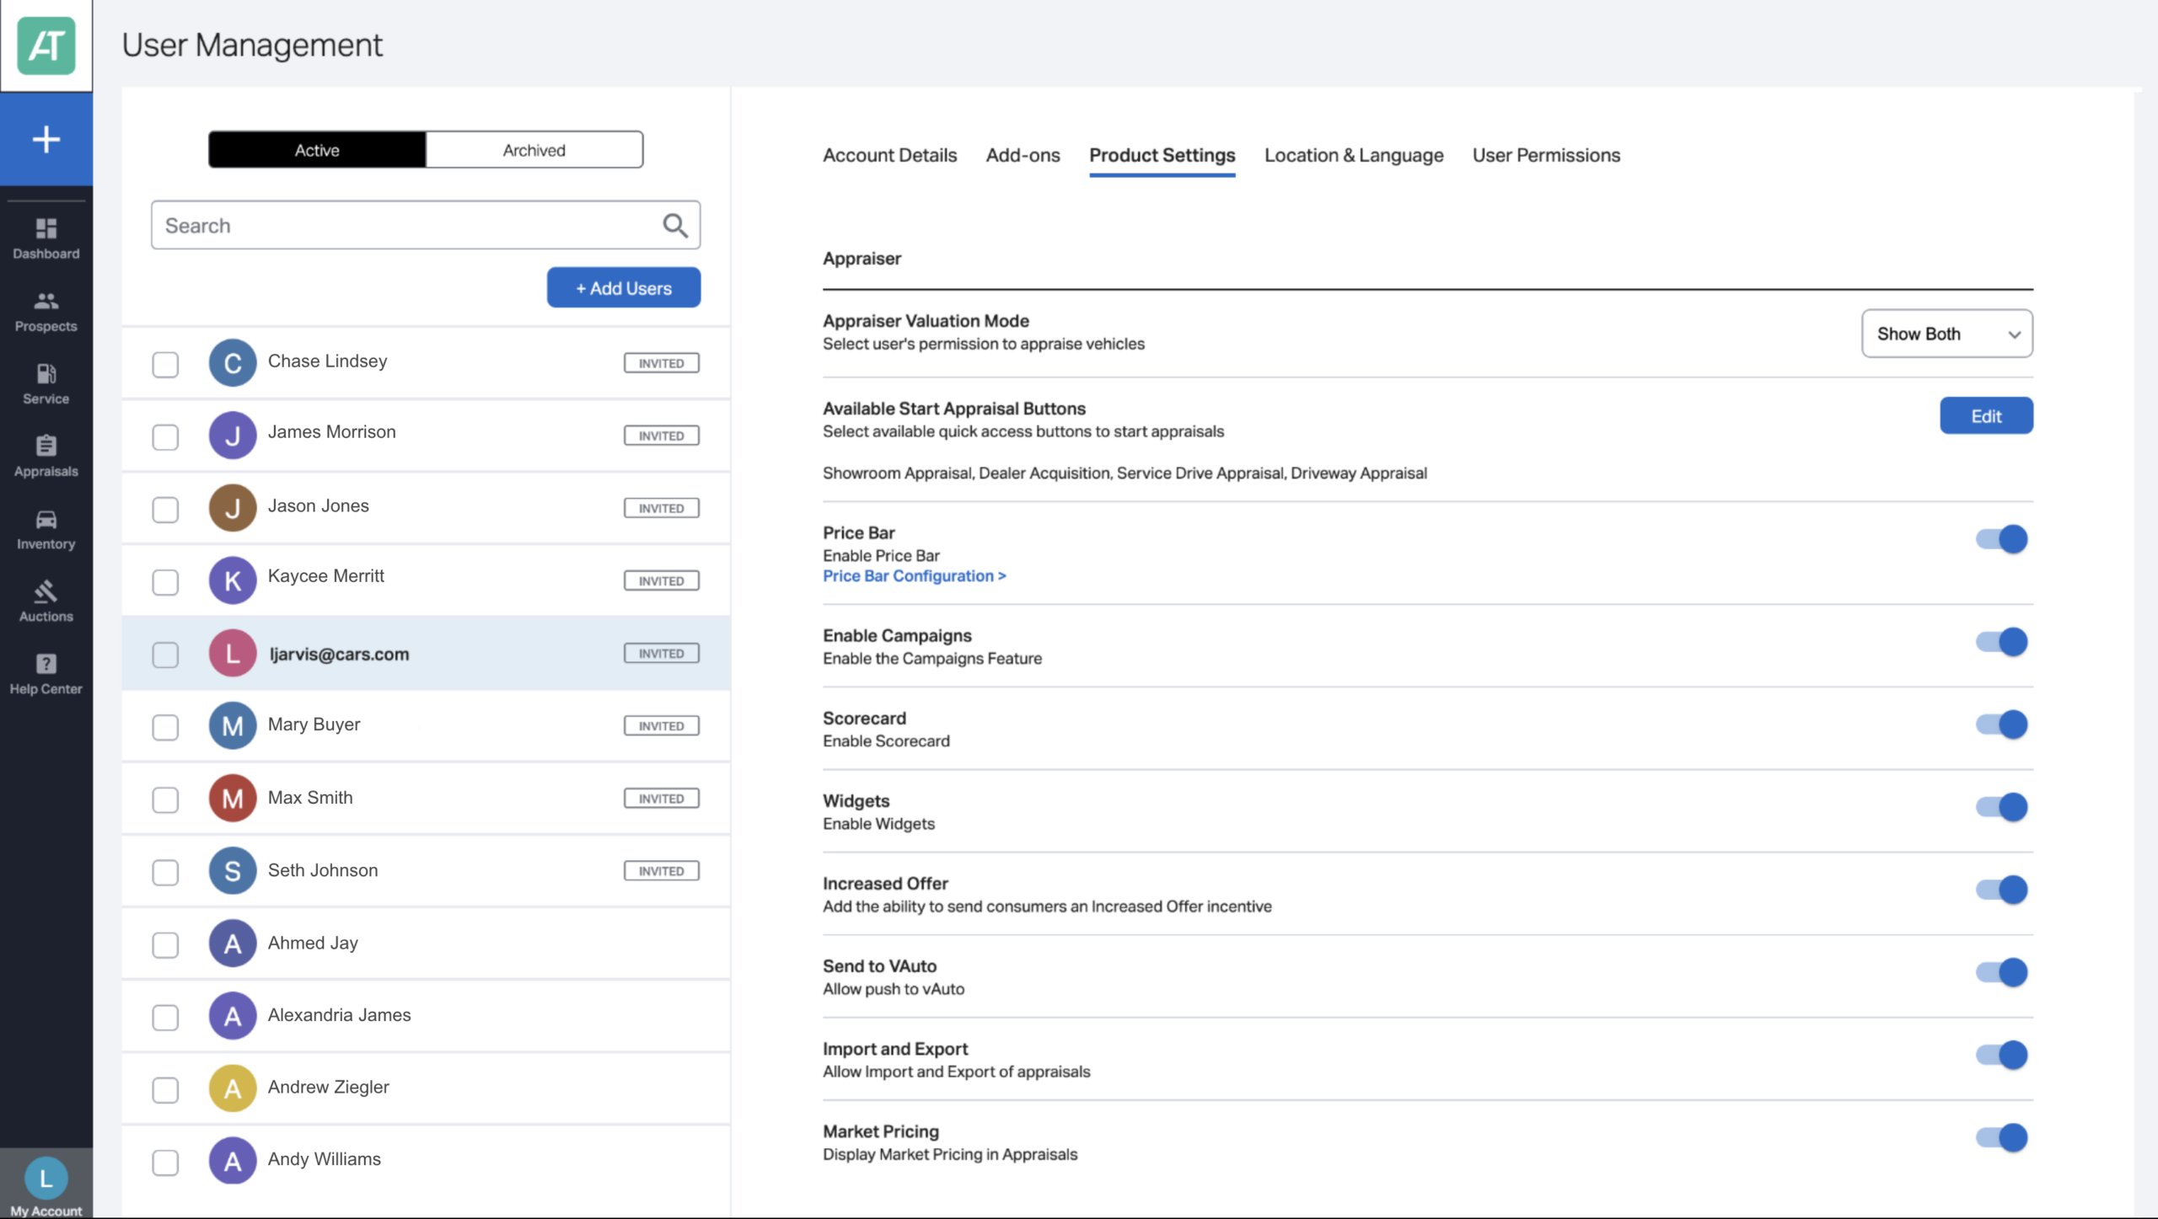Viewport: 2158px width, 1219px height.
Task: Click Andy Williams's avatar icon
Action: pyautogui.click(x=233, y=1161)
